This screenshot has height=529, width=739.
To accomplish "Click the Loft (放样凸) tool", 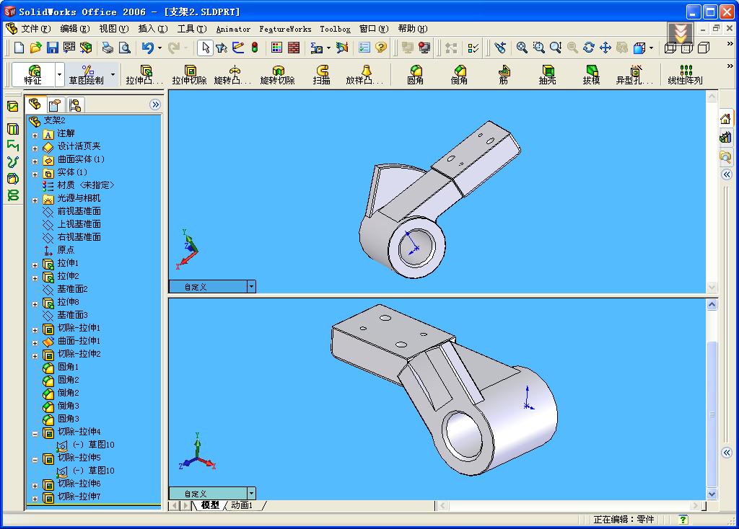I will click(365, 75).
